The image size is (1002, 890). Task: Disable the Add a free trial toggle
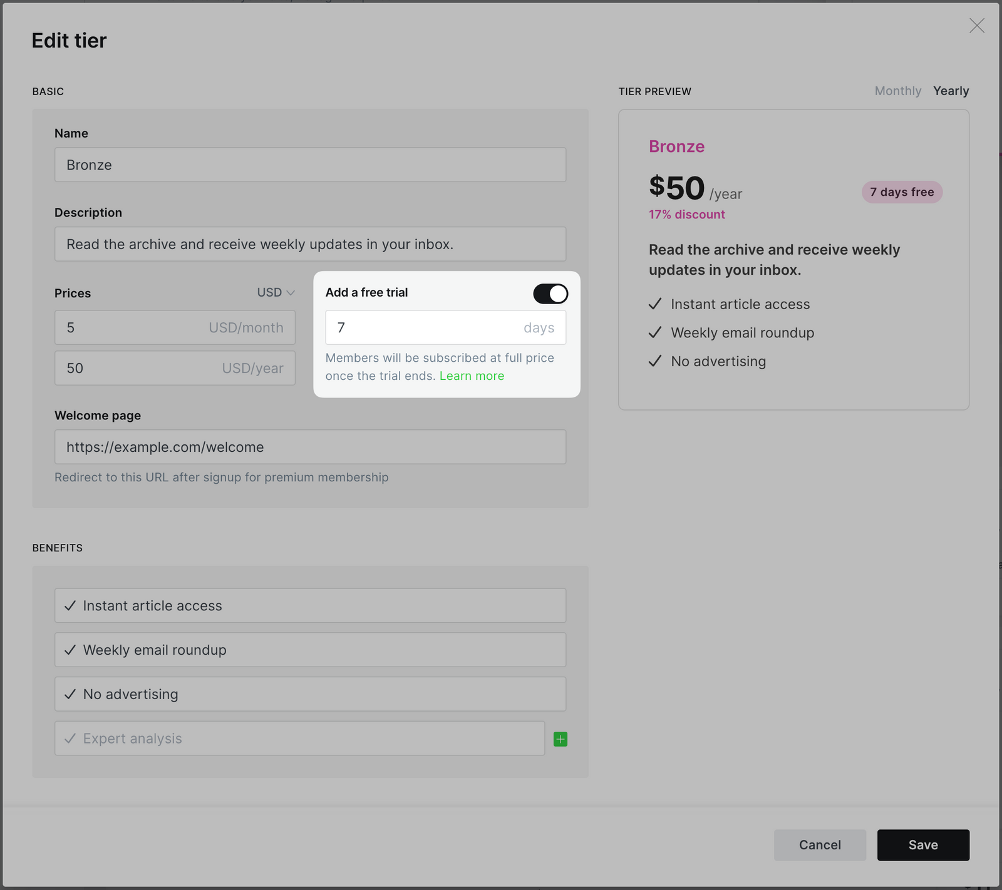pos(550,294)
